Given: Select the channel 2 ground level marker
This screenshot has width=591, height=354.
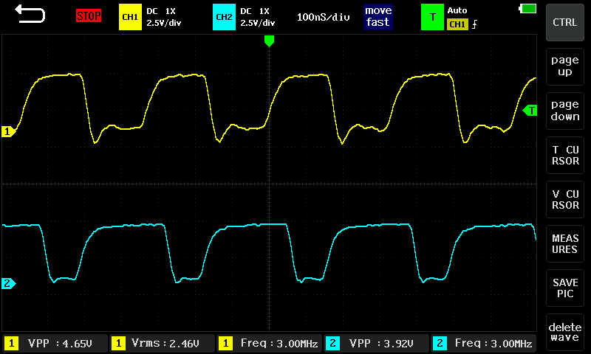Looking at the screenshot, I should point(8,283).
